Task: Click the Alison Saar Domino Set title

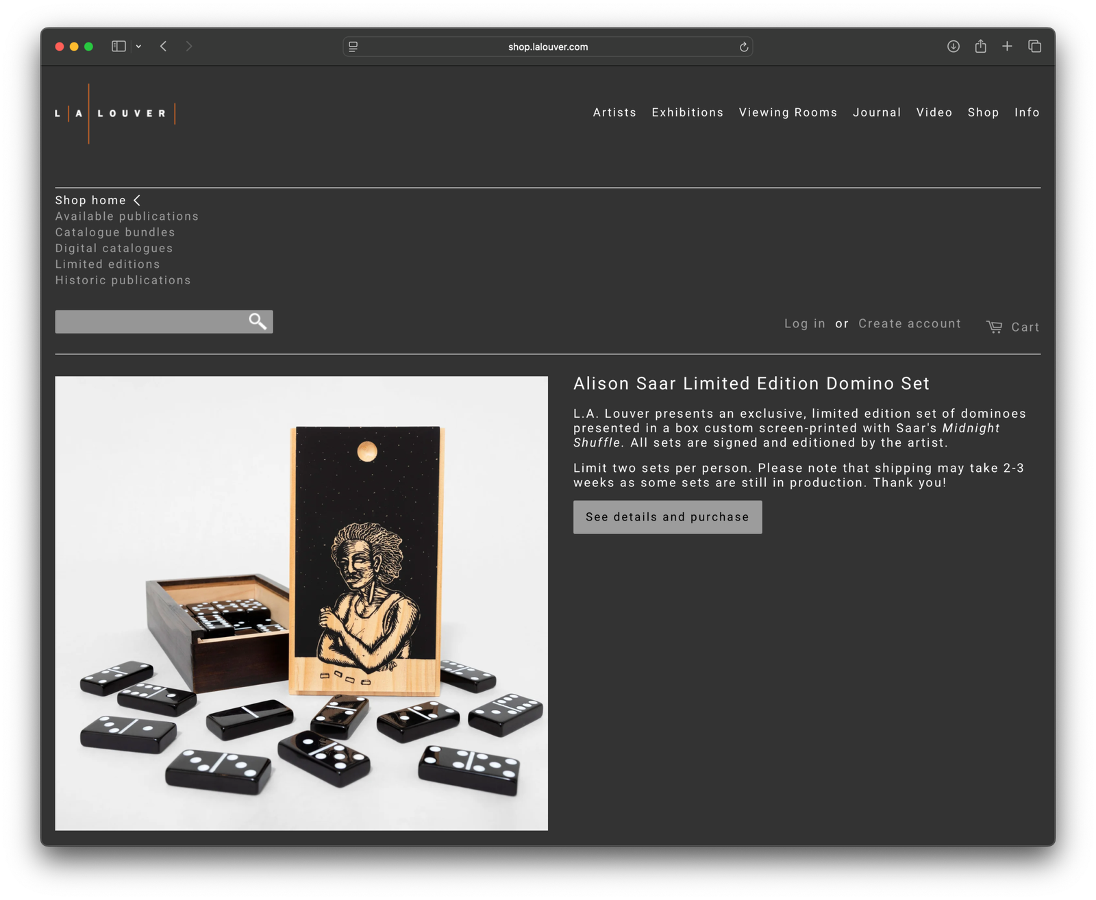Action: [x=751, y=384]
